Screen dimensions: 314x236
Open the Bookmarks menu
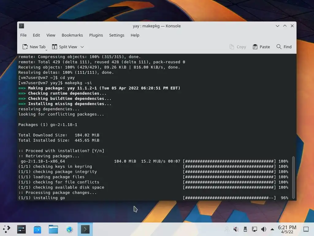coord(72,35)
